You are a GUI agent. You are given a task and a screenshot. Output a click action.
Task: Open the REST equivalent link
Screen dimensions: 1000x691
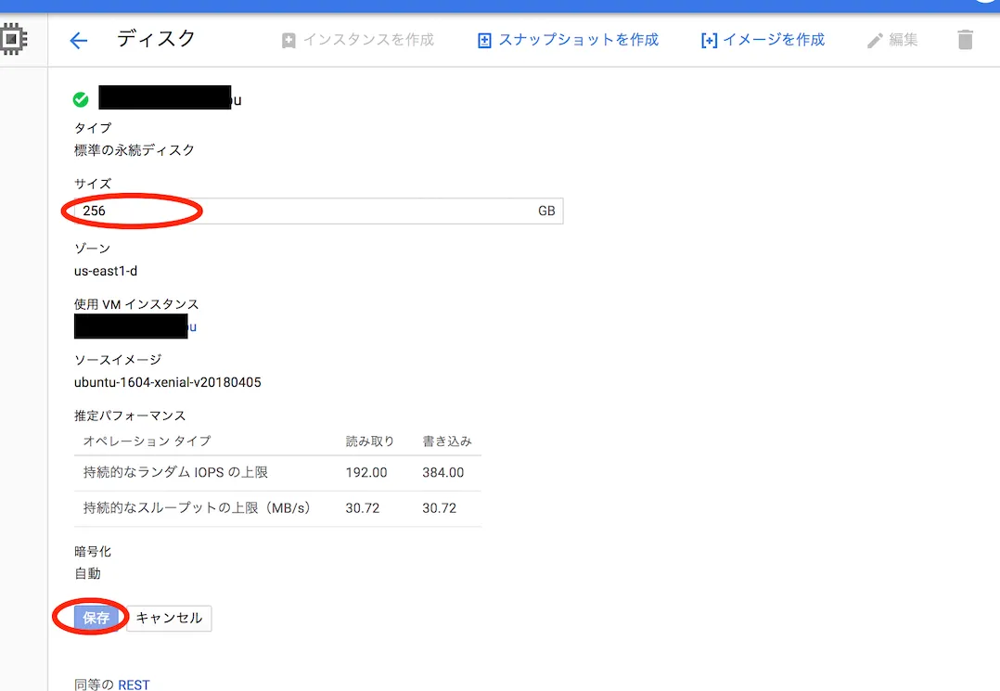coord(134,685)
